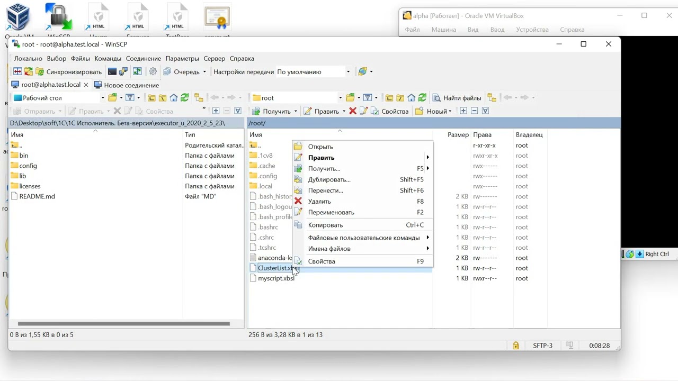Image resolution: width=678 pixels, height=381 pixels.
Task: Click local panel open directory icon
Action: coord(112,97)
